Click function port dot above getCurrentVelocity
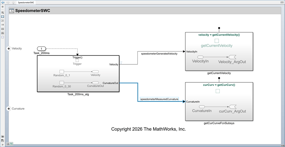Viewport: 285px width, 147px height. (x=219, y=28)
